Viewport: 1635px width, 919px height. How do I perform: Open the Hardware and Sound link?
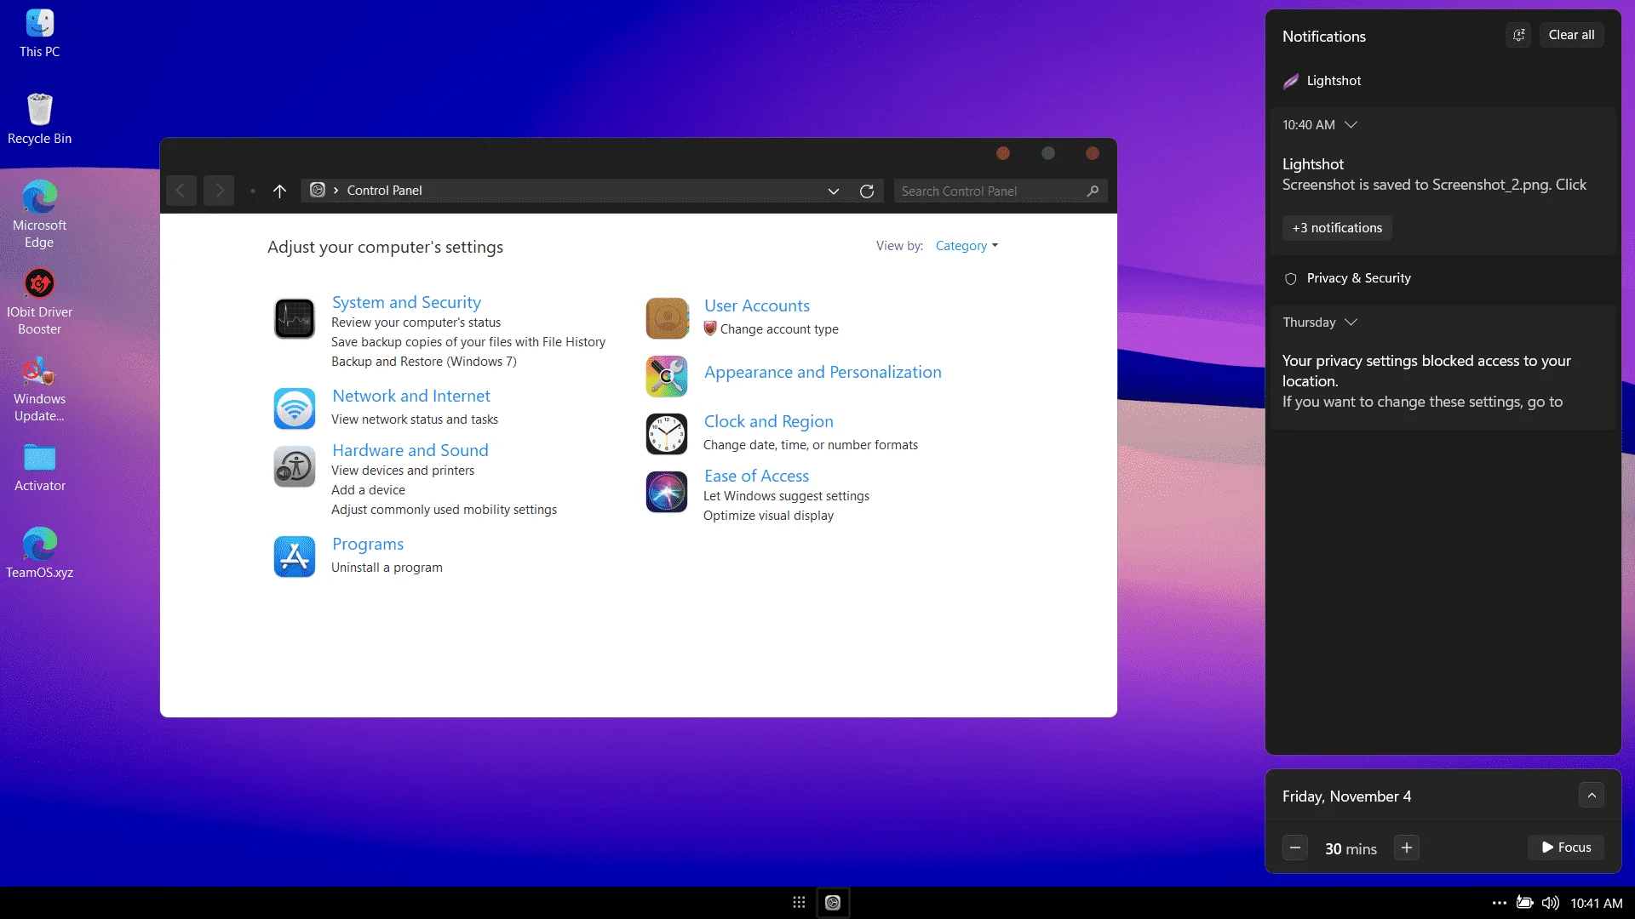pyautogui.click(x=410, y=450)
